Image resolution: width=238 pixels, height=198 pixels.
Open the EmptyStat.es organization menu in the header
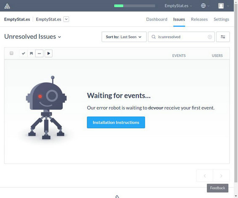pos(178,6)
